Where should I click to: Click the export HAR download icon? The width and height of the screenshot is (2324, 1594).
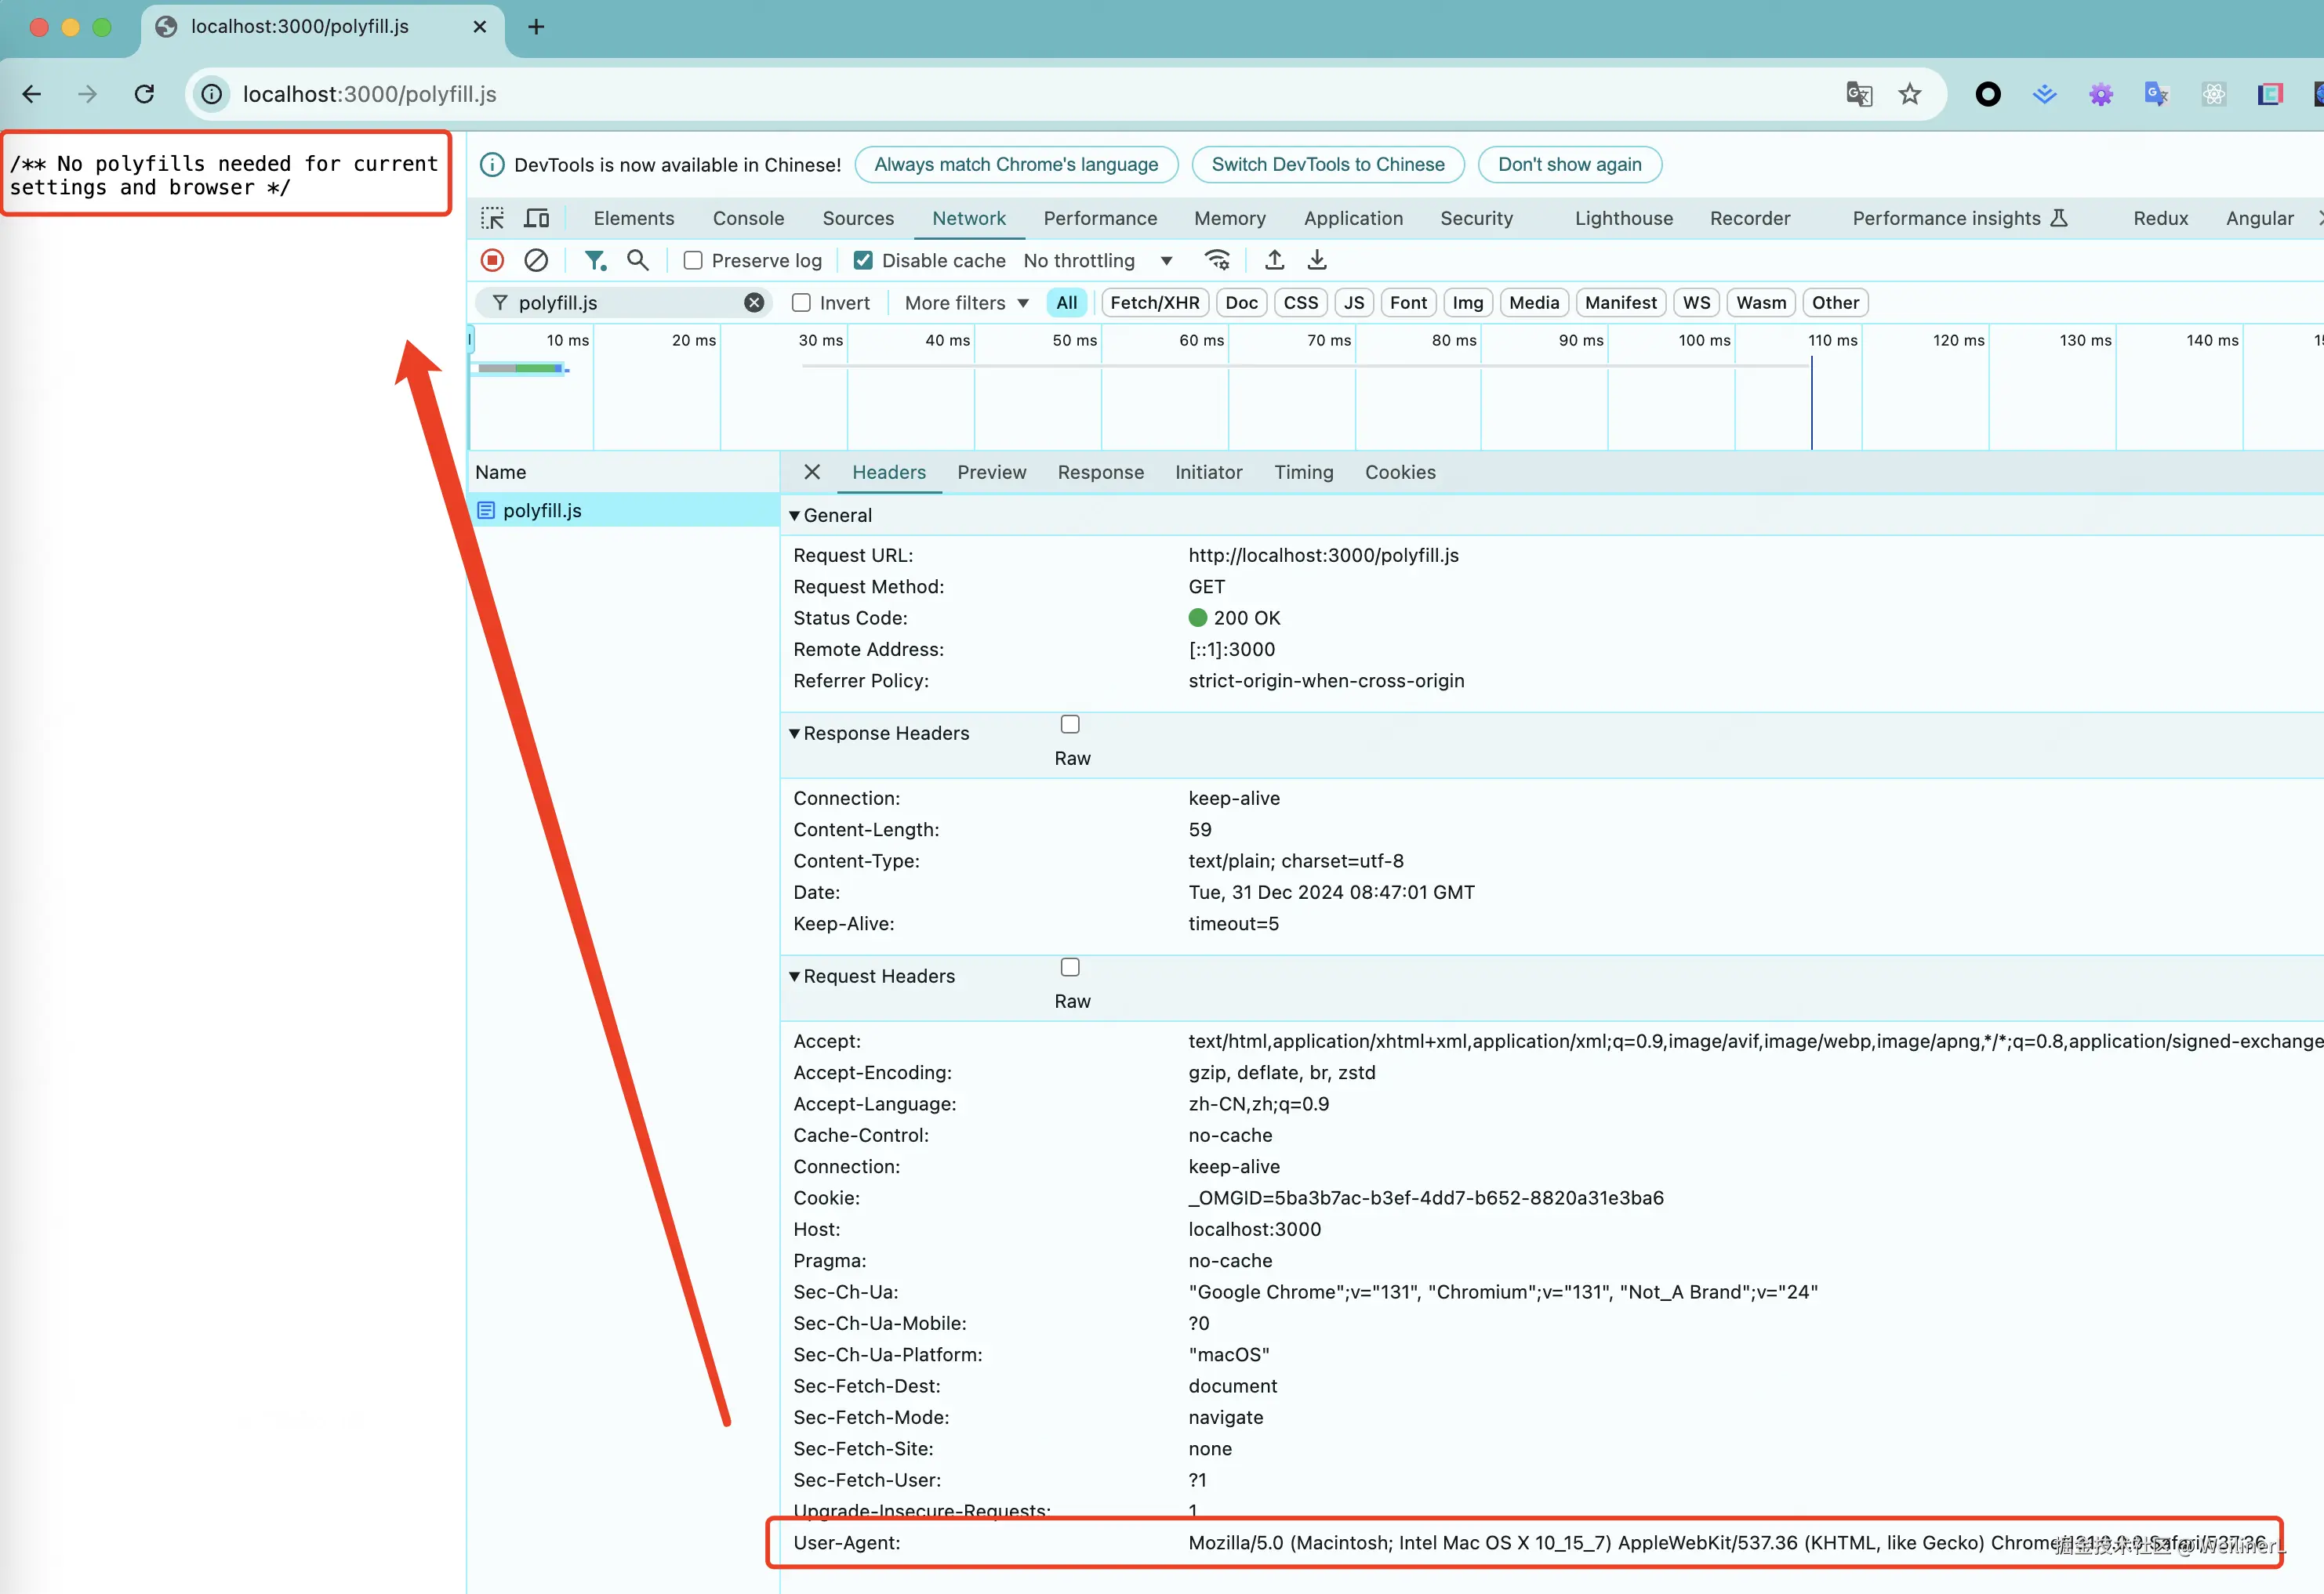coord(1317,261)
